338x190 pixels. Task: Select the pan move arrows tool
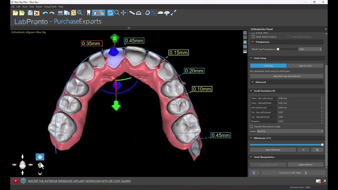click(123, 13)
